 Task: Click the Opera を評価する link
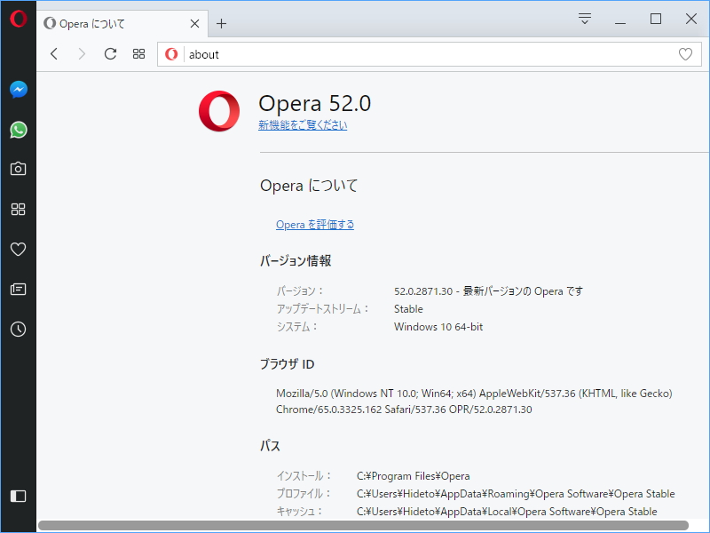tap(315, 224)
